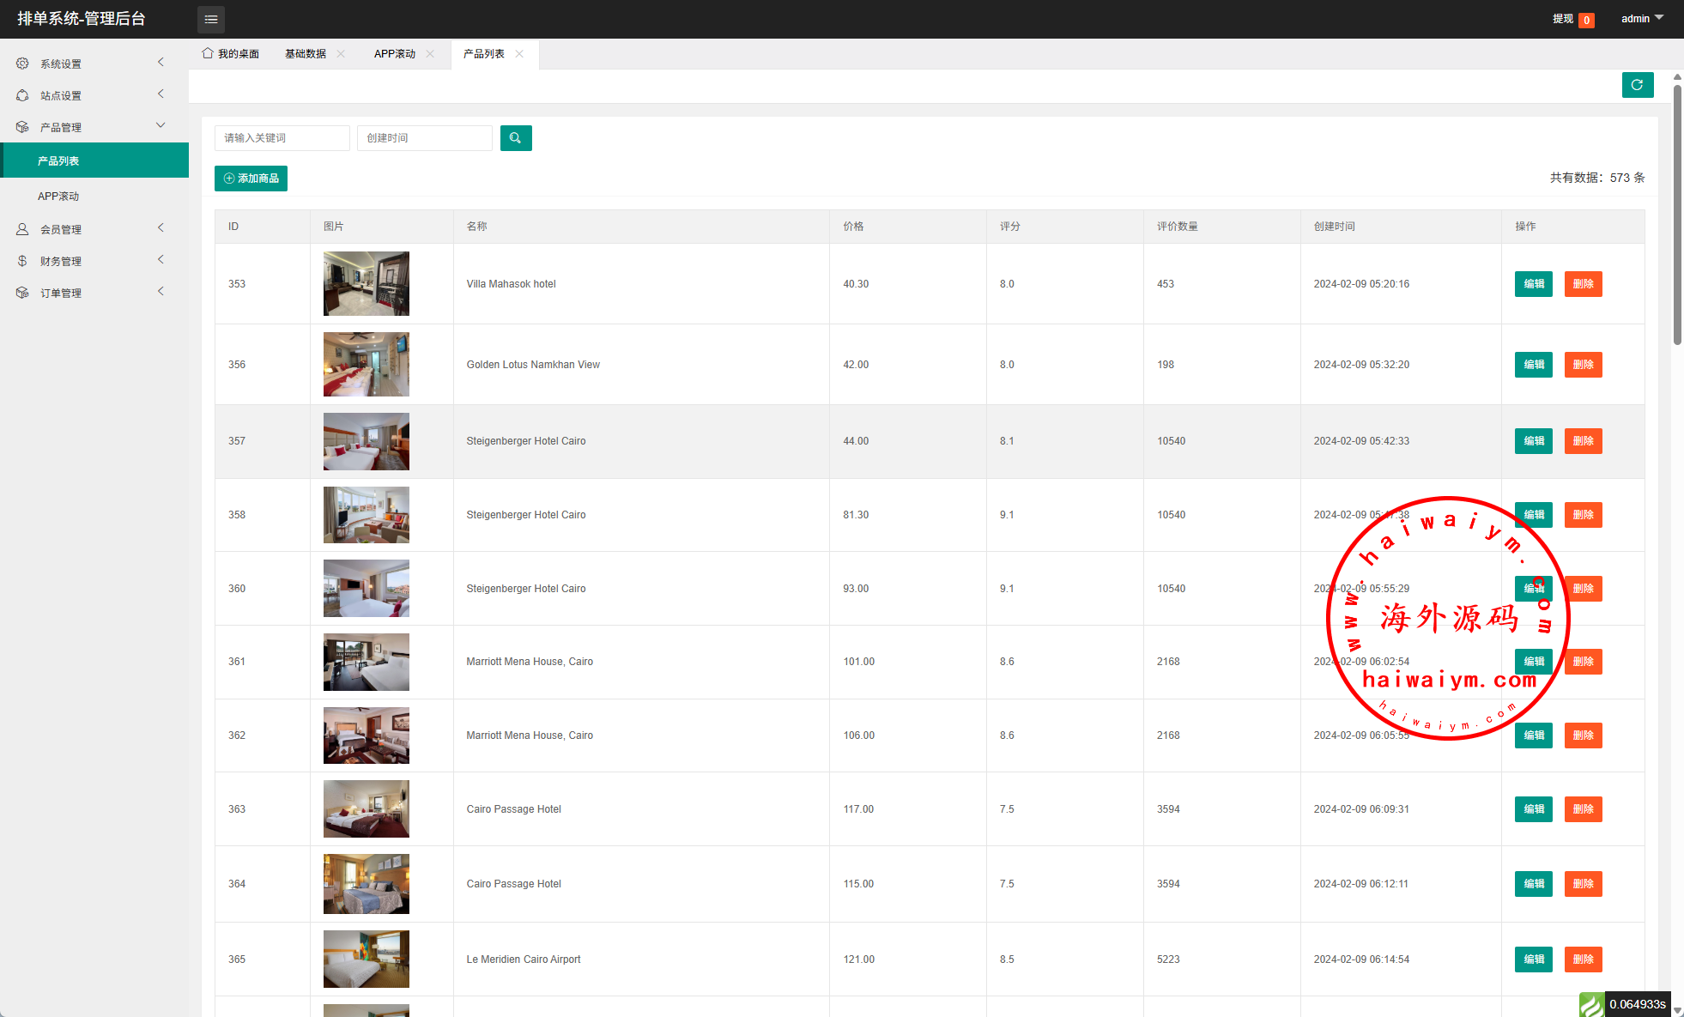Click the hamburger menu toggle icon
This screenshot has height=1017, width=1684.
coord(211,19)
